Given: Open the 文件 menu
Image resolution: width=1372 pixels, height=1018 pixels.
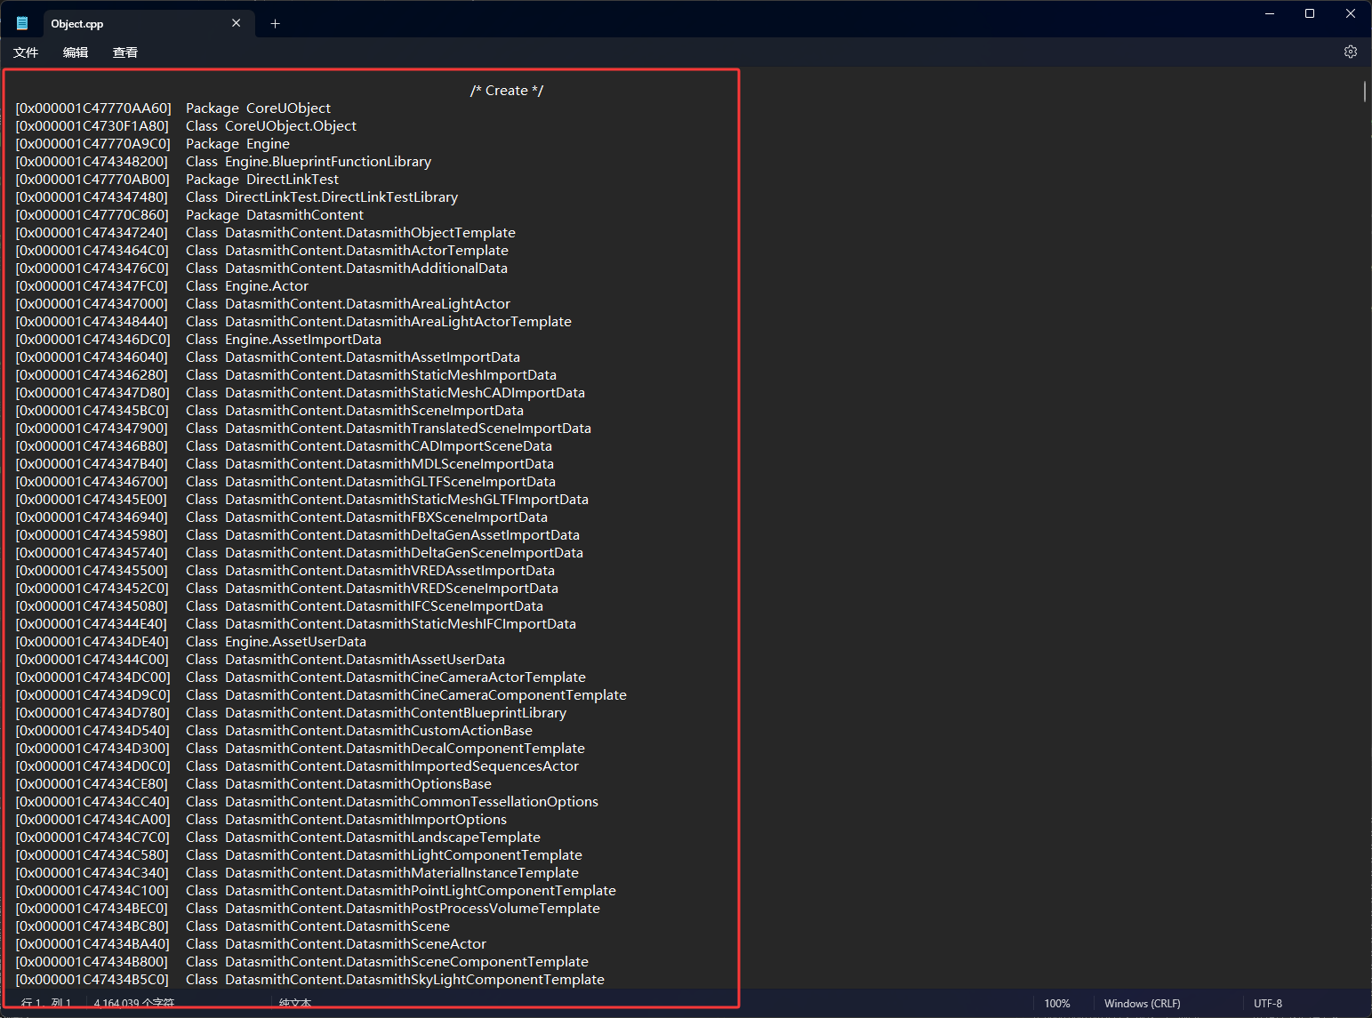Looking at the screenshot, I should 26,52.
